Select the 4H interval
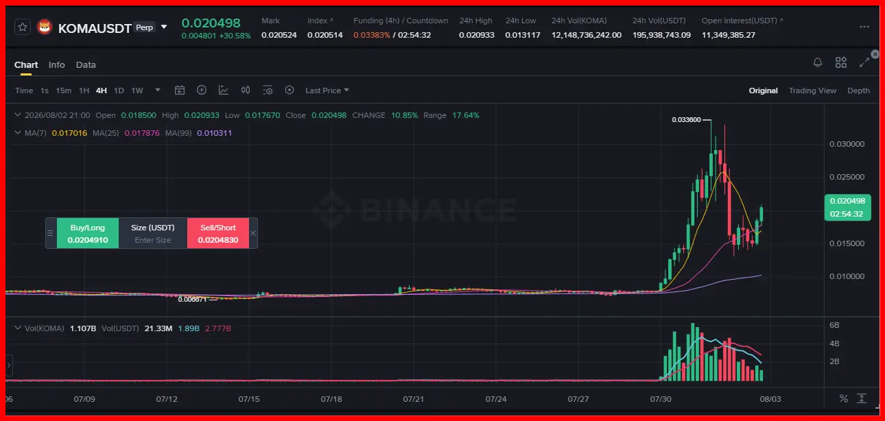 click(x=102, y=91)
